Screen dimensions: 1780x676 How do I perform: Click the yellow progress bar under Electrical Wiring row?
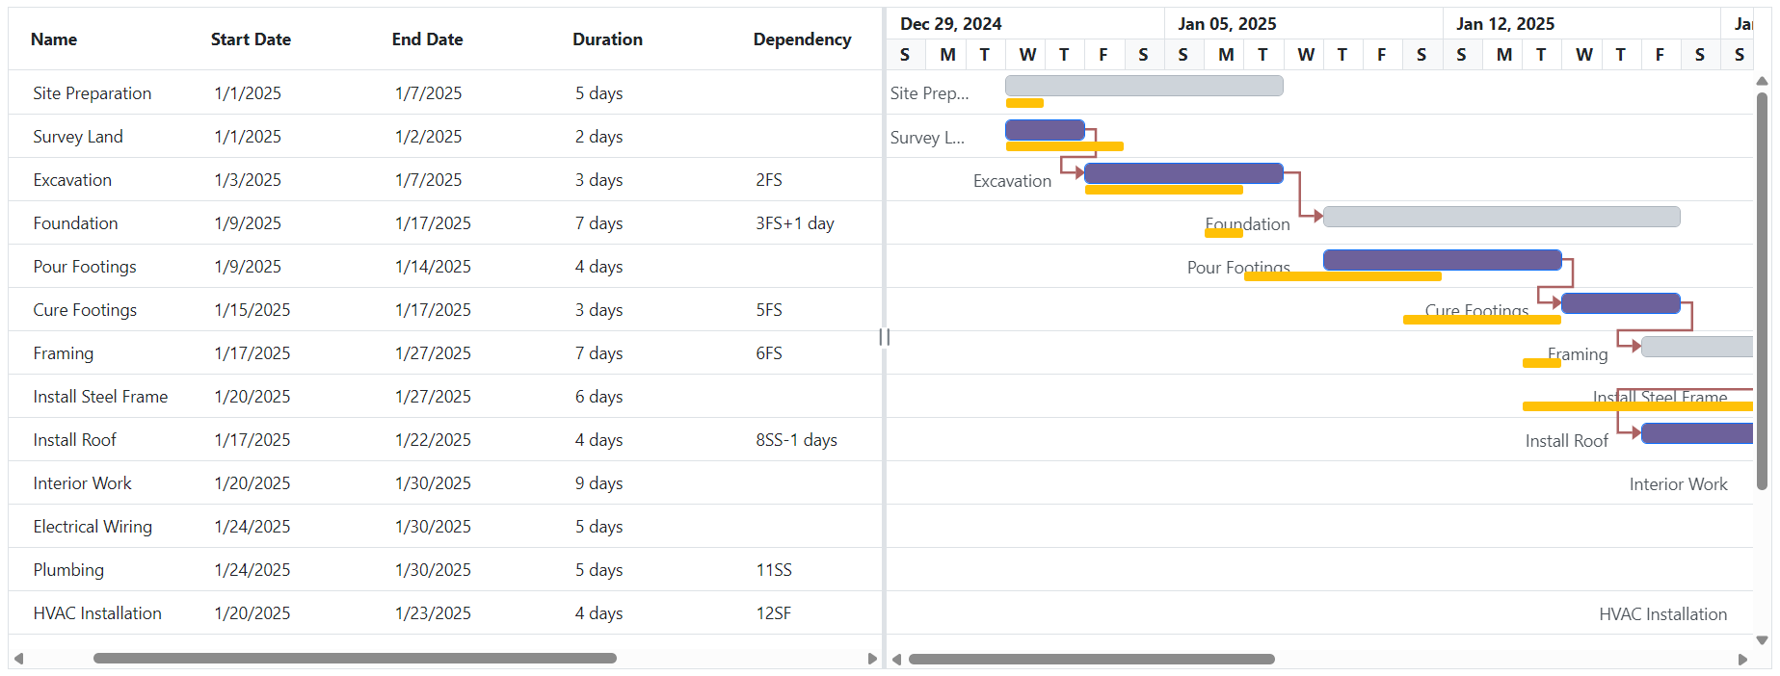click(1638, 535)
